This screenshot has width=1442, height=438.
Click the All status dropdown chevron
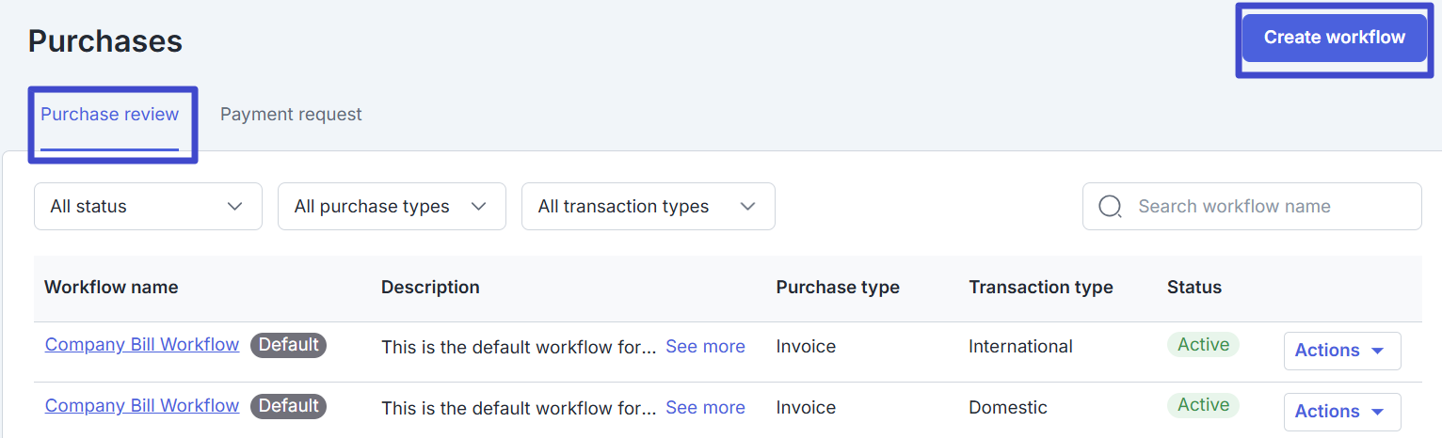coord(235,207)
